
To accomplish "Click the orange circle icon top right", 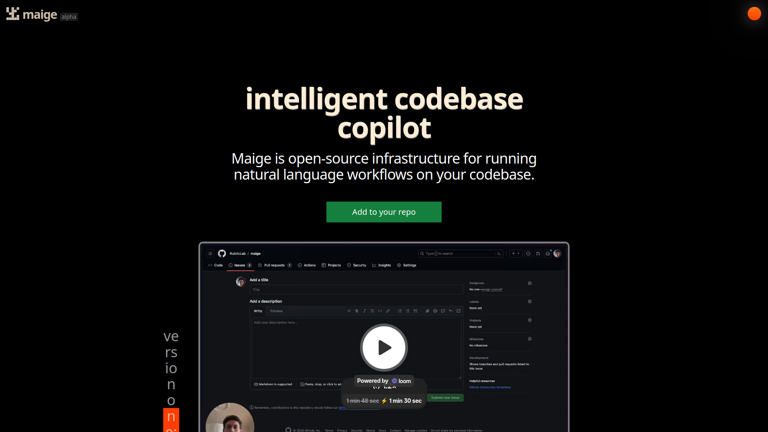I will pyautogui.click(x=755, y=13).
